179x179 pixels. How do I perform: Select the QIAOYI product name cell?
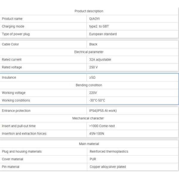(x=95, y=19)
